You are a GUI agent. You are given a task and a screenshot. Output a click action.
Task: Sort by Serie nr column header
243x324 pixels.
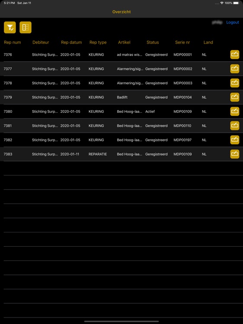point(182,42)
